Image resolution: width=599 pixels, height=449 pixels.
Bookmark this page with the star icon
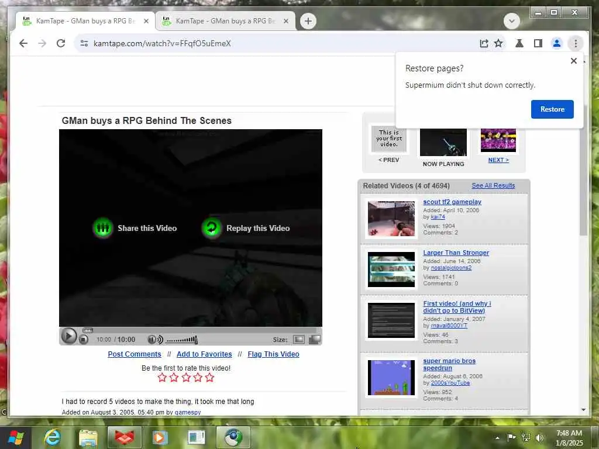point(498,43)
